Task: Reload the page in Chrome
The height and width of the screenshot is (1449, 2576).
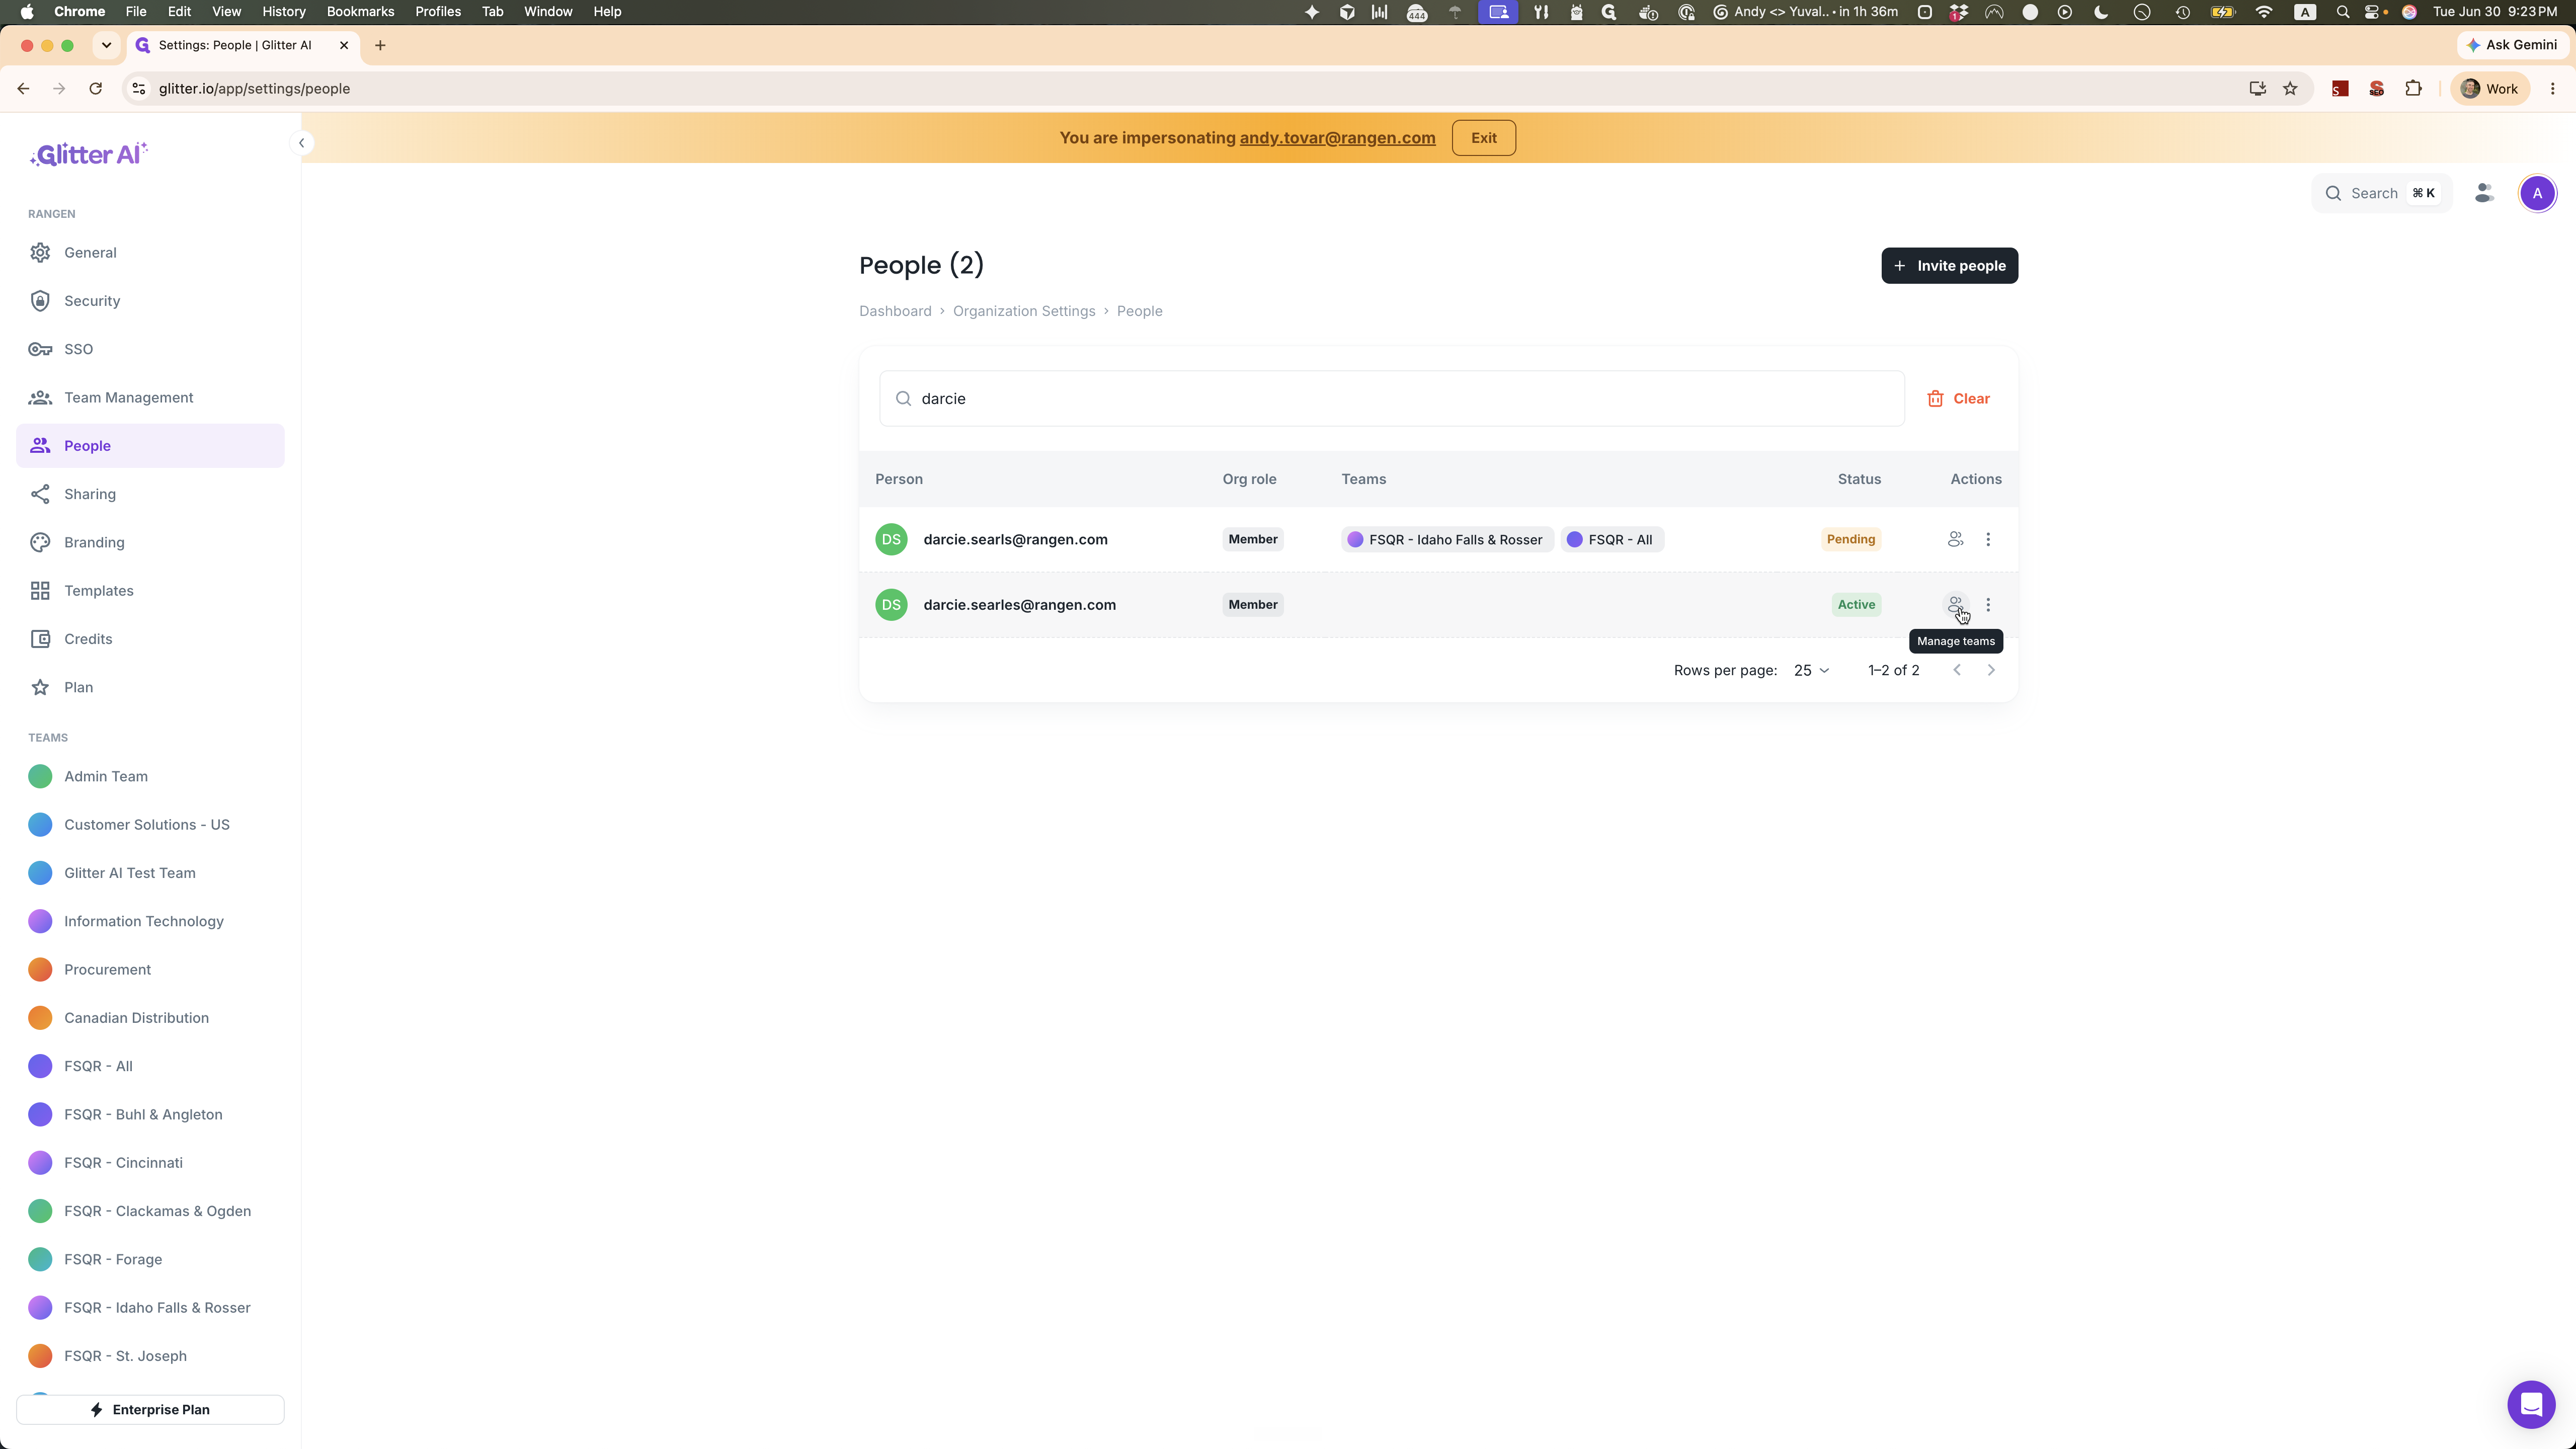Action: (x=95, y=88)
